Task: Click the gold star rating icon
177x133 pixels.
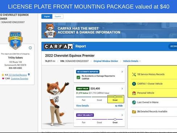Action: (x=3, y=75)
